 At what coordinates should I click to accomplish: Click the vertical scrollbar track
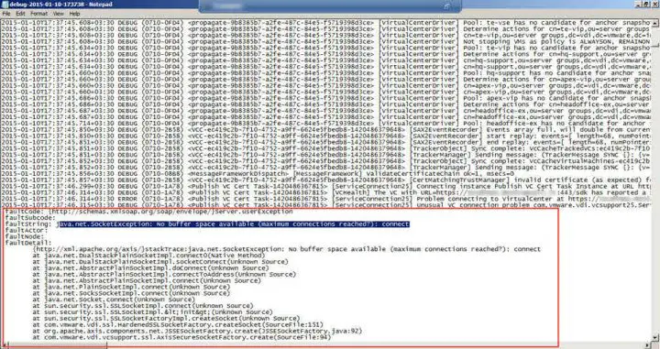pos(655,180)
